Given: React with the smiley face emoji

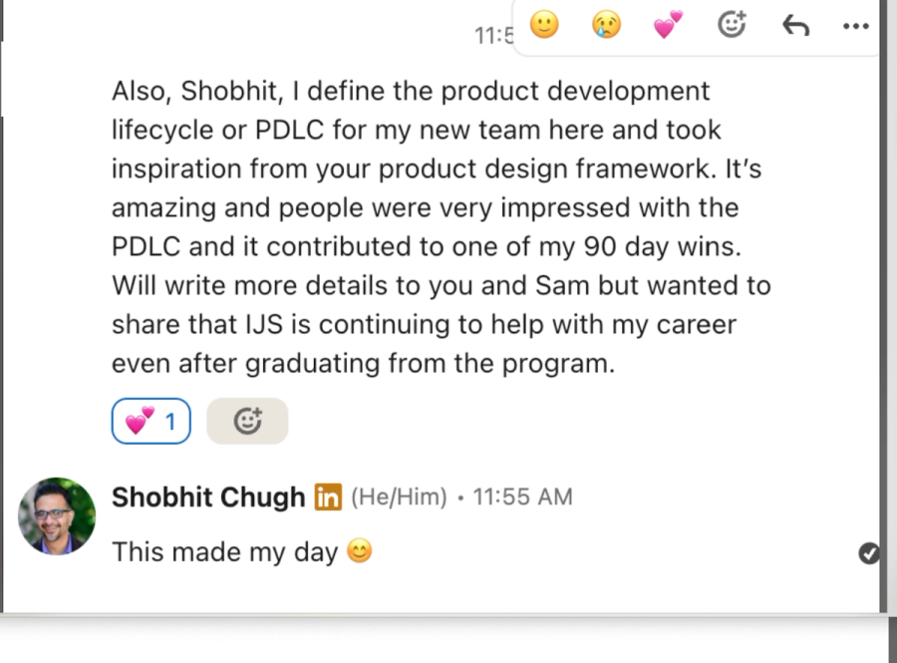Looking at the screenshot, I should coord(544,25).
